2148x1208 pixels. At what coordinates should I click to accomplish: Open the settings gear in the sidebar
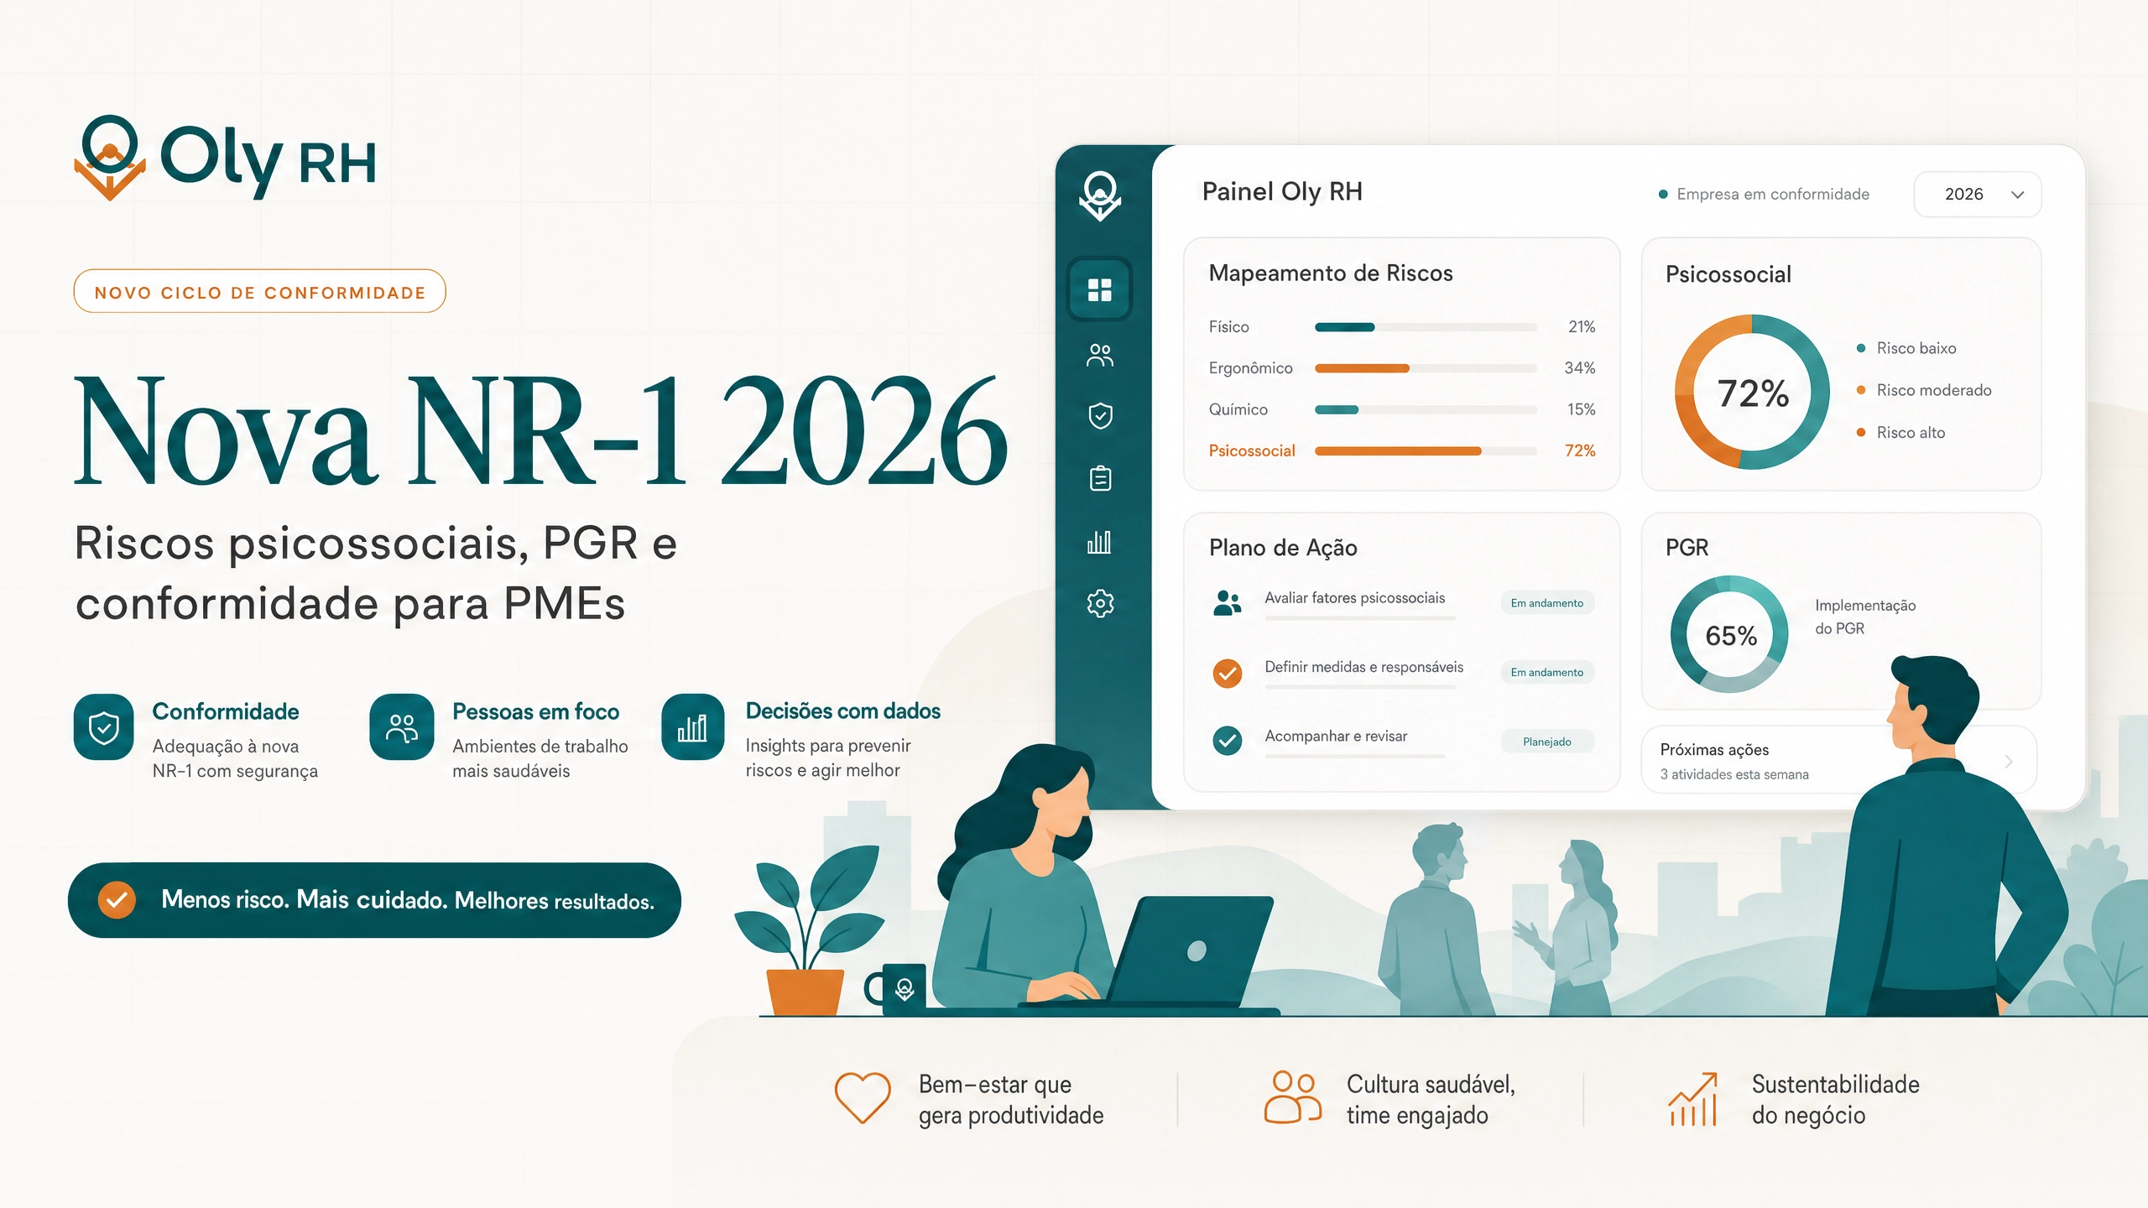tap(1100, 603)
